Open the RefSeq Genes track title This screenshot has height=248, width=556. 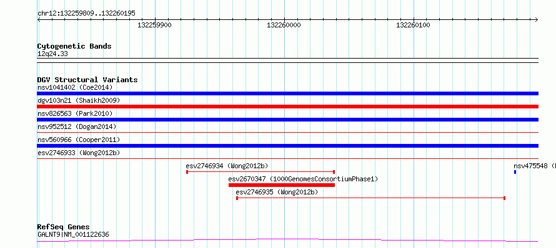[64, 227]
